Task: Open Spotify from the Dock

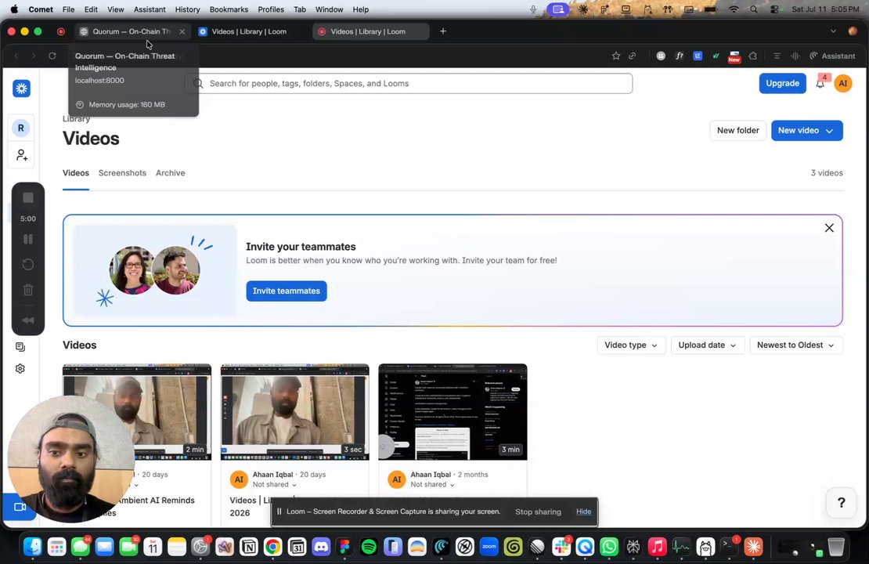Action: (x=369, y=548)
